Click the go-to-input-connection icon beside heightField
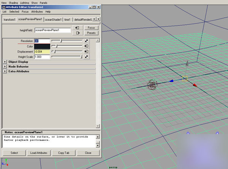 pos(78,28)
